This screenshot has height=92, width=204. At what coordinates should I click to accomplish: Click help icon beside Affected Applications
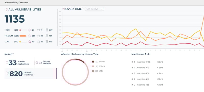click(x=7, y=63)
